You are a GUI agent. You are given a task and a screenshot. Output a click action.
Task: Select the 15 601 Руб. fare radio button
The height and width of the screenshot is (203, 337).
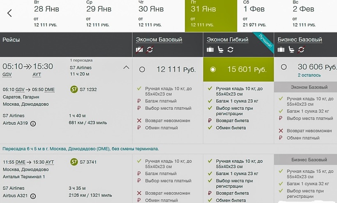click(x=213, y=70)
